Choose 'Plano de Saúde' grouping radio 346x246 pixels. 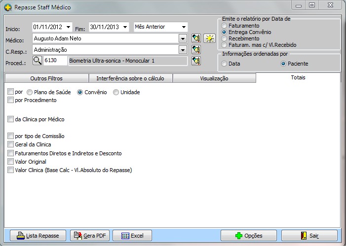coord(30,92)
